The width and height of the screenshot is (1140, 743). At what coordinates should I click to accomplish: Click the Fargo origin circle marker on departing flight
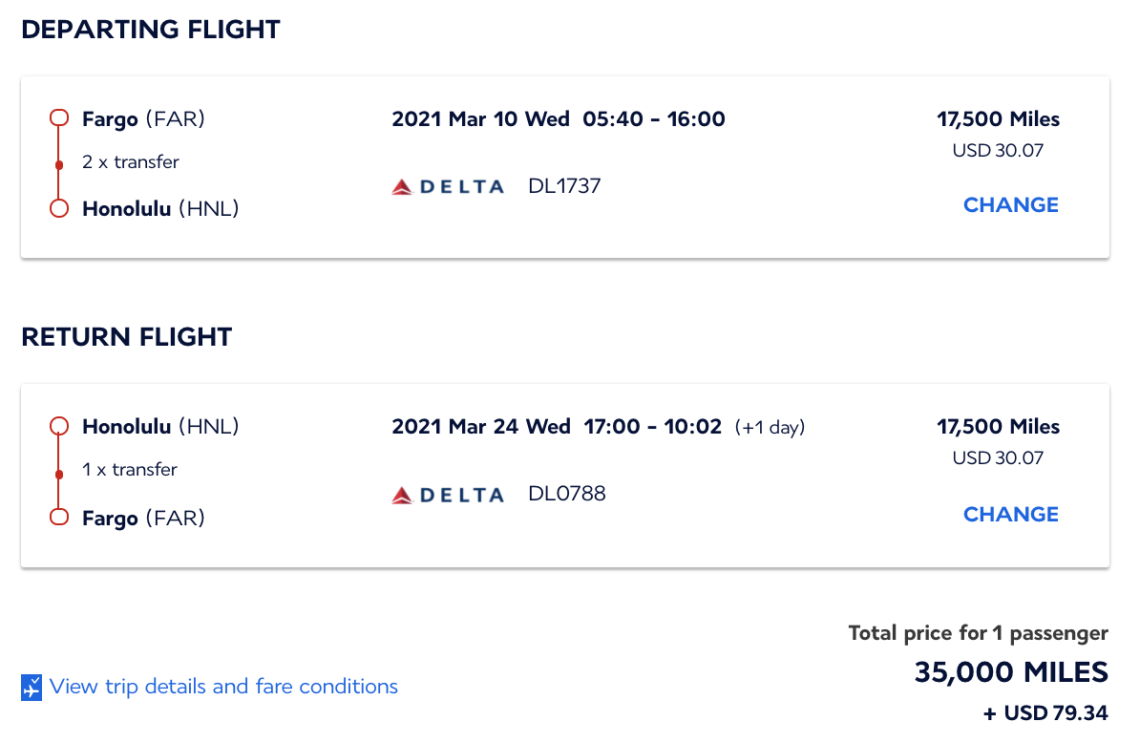coord(58,117)
